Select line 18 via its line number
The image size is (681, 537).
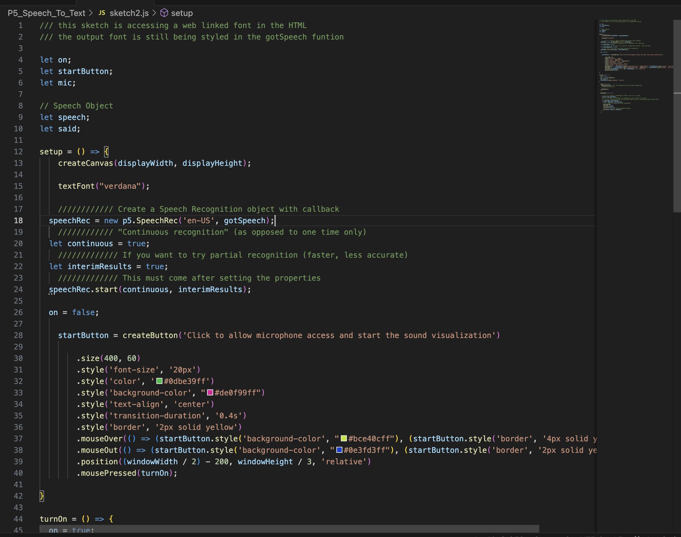click(19, 220)
